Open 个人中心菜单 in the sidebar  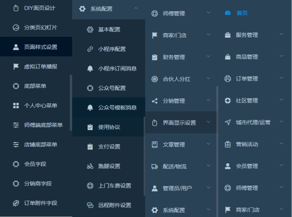coord(35,106)
